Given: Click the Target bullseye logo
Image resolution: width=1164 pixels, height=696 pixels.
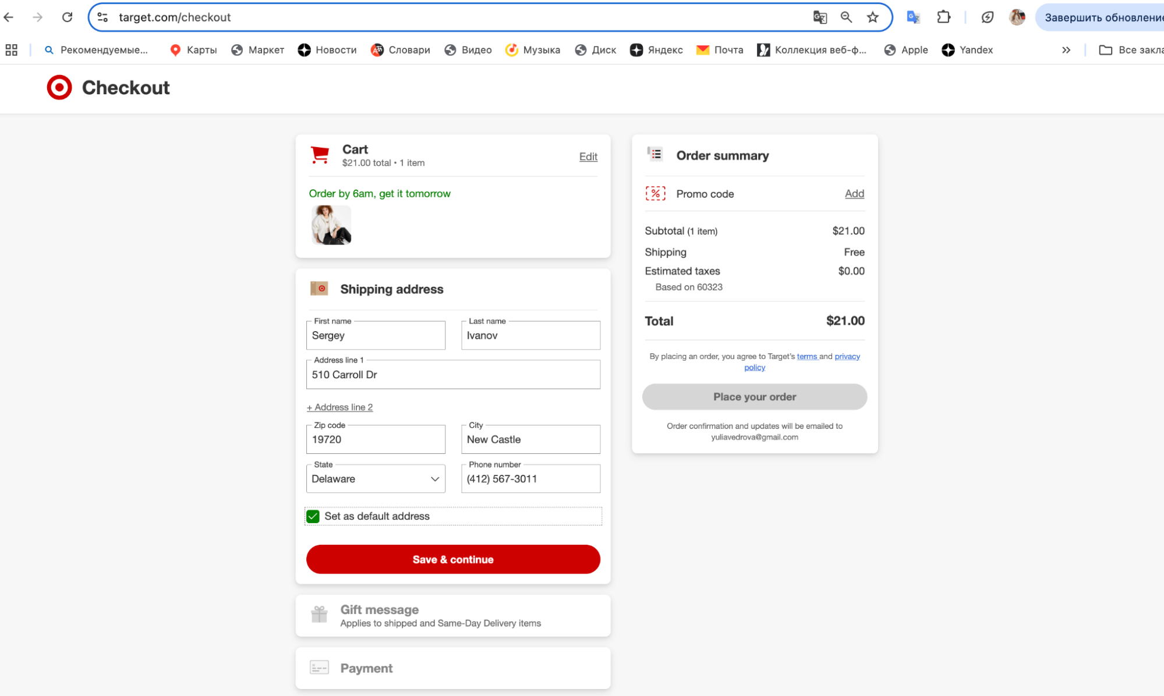Looking at the screenshot, I should pyautogui.click(x=59, y=87).
